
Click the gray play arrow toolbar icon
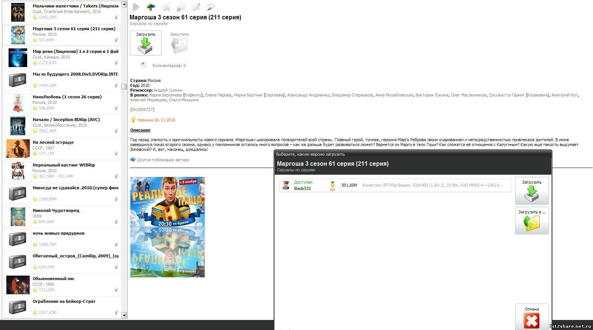pyautogui.click(x=136, y=7)
